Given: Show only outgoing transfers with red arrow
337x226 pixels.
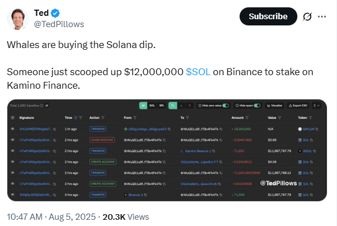Looking at the screenshot, I should point(190,106).
